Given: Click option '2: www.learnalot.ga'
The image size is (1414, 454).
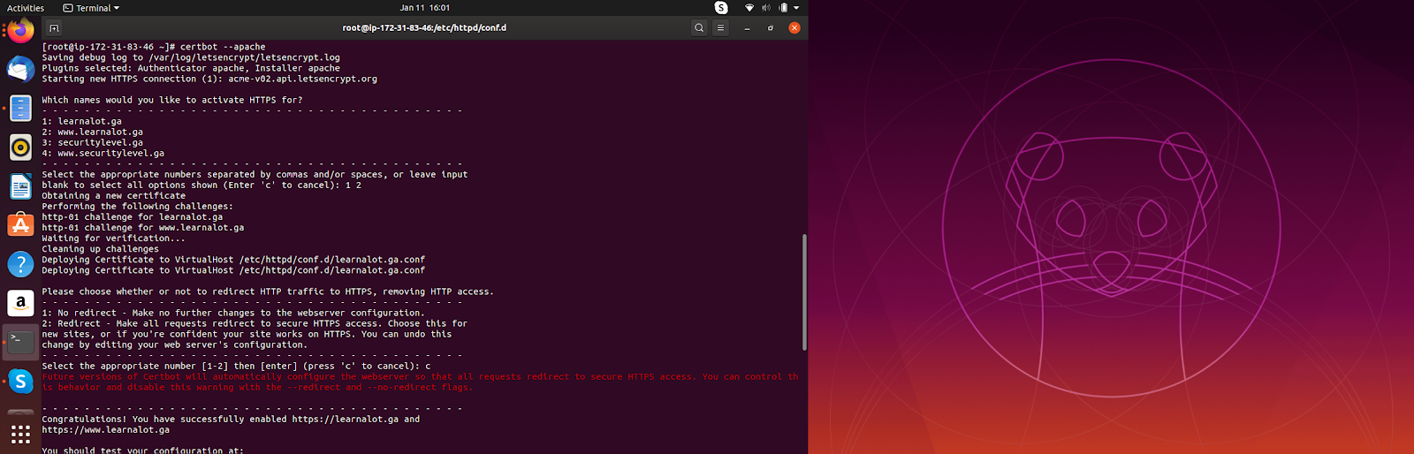Looking at the screenshot, I should (93, 132).
